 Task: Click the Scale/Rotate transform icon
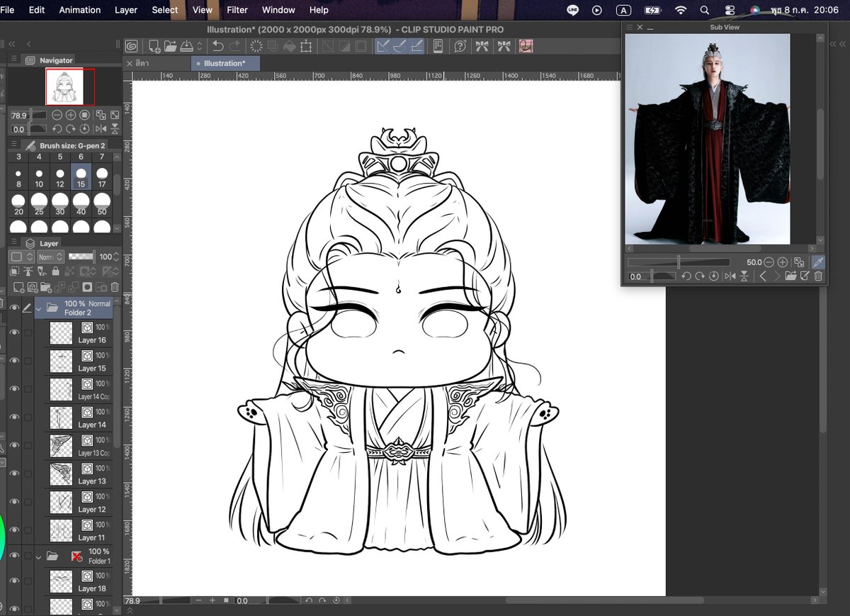click(306, 46)
